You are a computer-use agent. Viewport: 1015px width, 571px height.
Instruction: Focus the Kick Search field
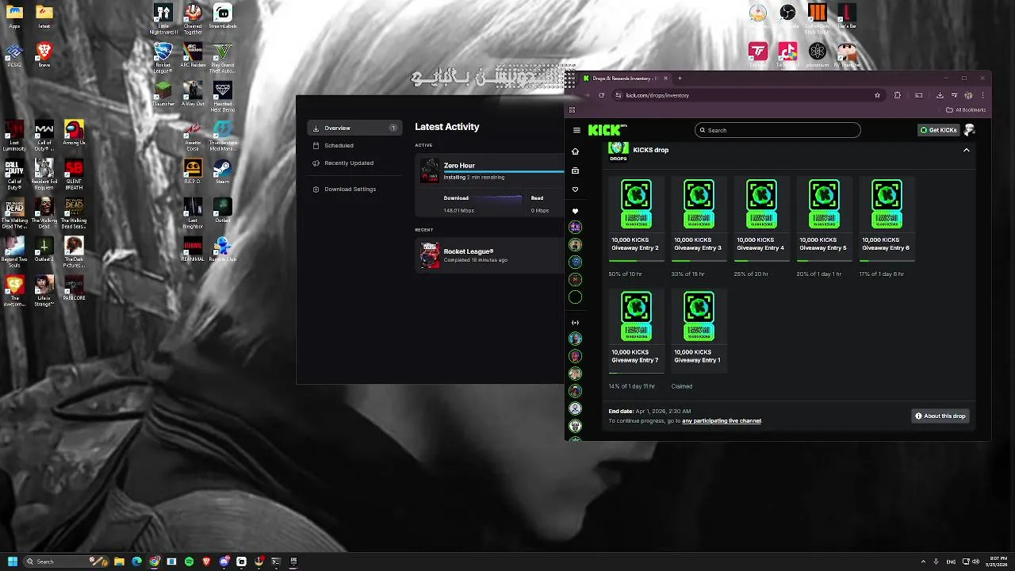777,130
